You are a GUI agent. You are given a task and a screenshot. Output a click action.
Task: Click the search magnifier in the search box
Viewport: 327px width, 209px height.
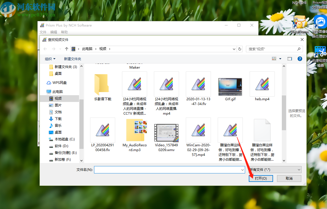click(x=299, y=49)
